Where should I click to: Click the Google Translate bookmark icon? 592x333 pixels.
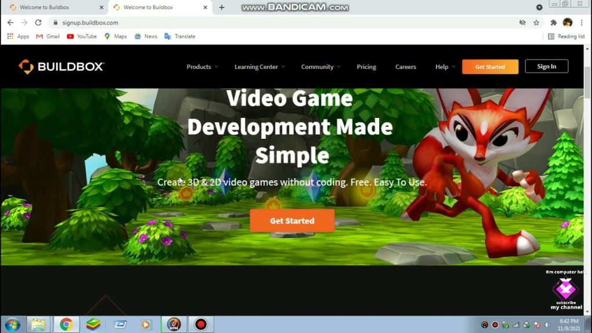(x=169, y=36)
